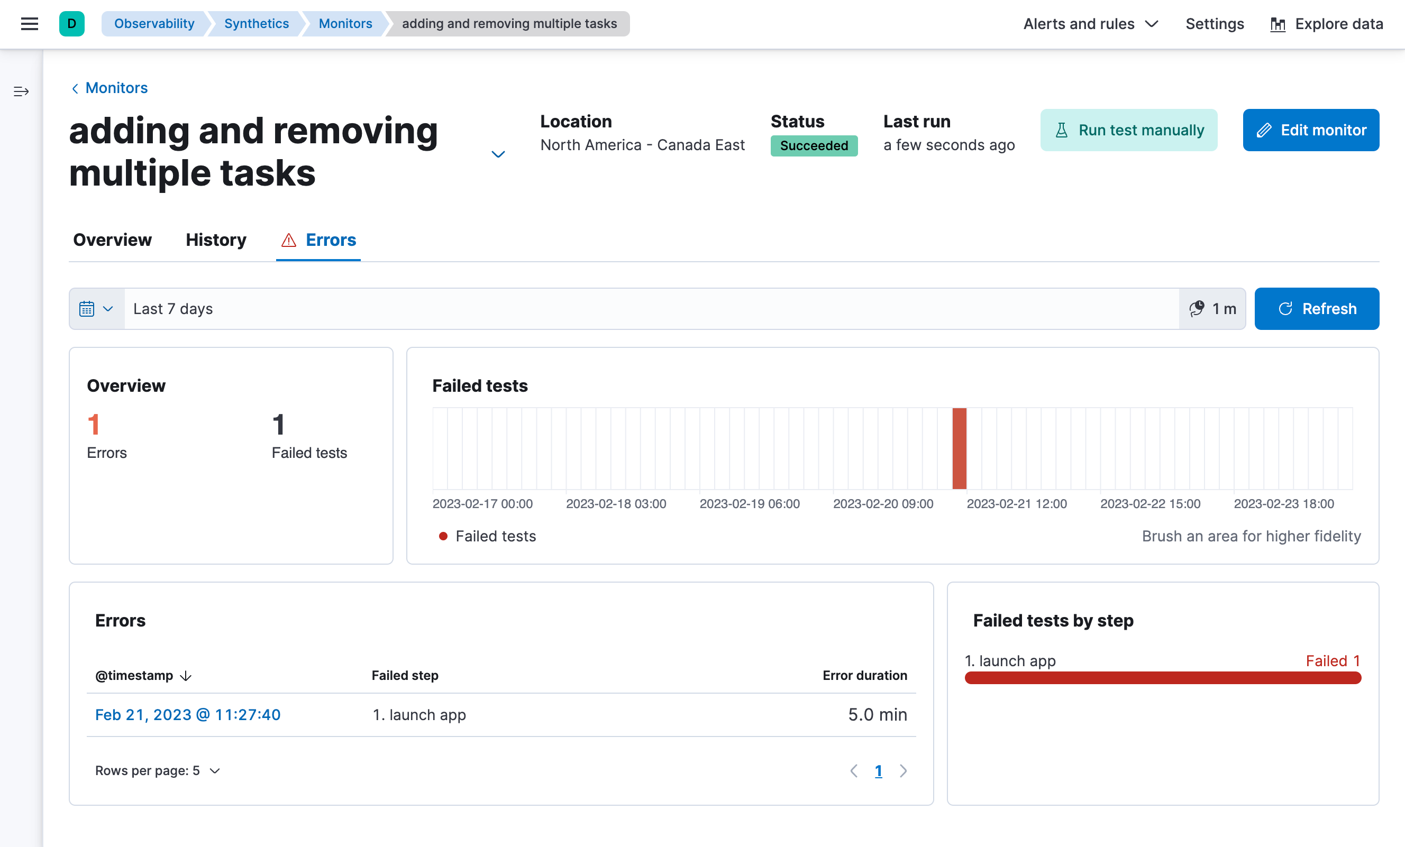
Task: Click the Run test manually button
Action: pos(1130,131)
